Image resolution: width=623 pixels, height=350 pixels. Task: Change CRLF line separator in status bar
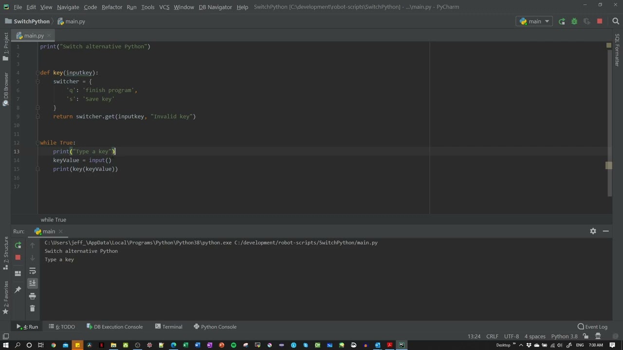[492, 336]
